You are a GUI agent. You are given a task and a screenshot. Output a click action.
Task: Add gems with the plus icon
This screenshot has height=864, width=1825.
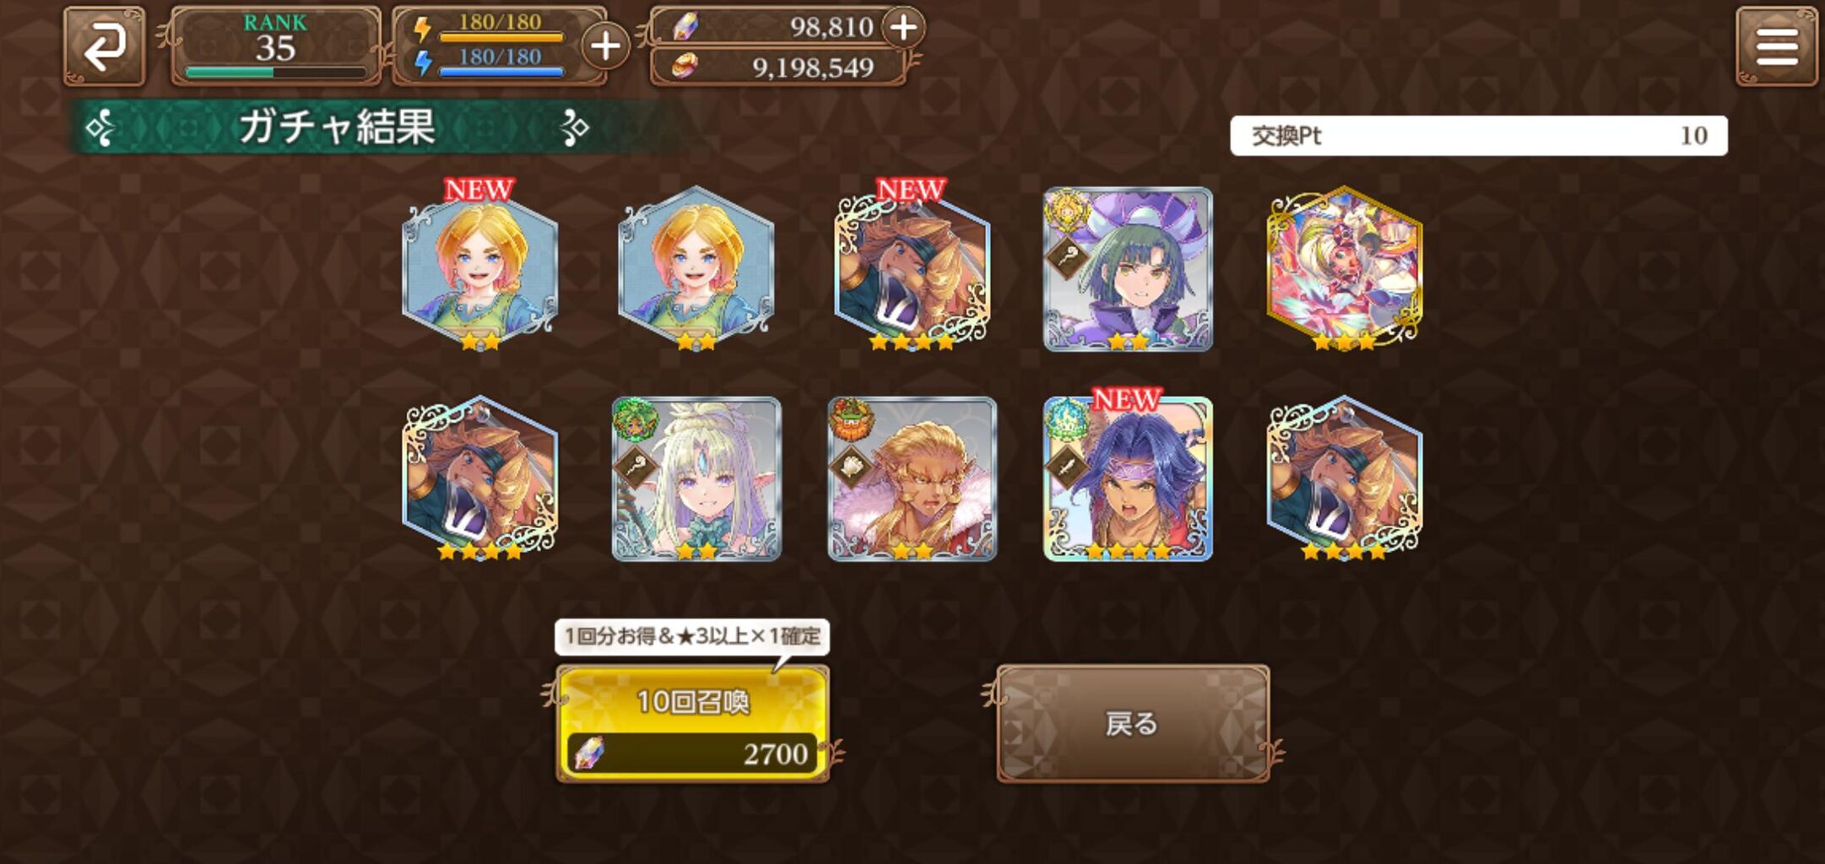coord(903,27)
